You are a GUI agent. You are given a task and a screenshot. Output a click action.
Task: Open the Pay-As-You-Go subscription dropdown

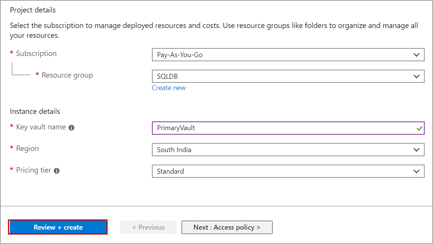coord(288,54)
